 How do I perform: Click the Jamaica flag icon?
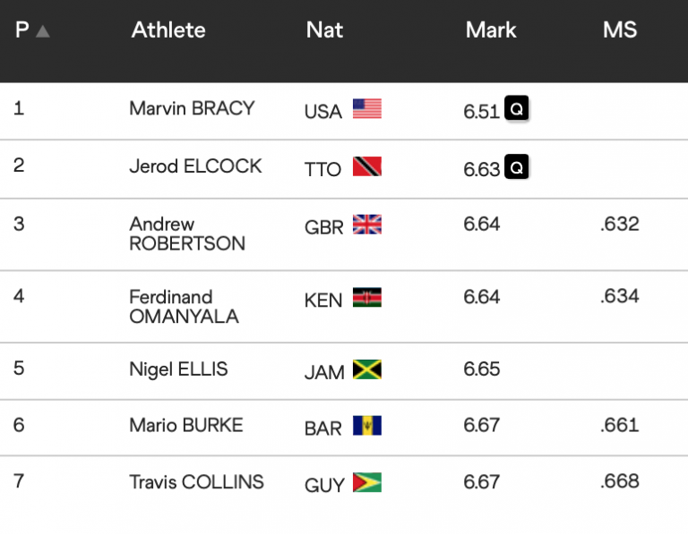pos(366,370)
